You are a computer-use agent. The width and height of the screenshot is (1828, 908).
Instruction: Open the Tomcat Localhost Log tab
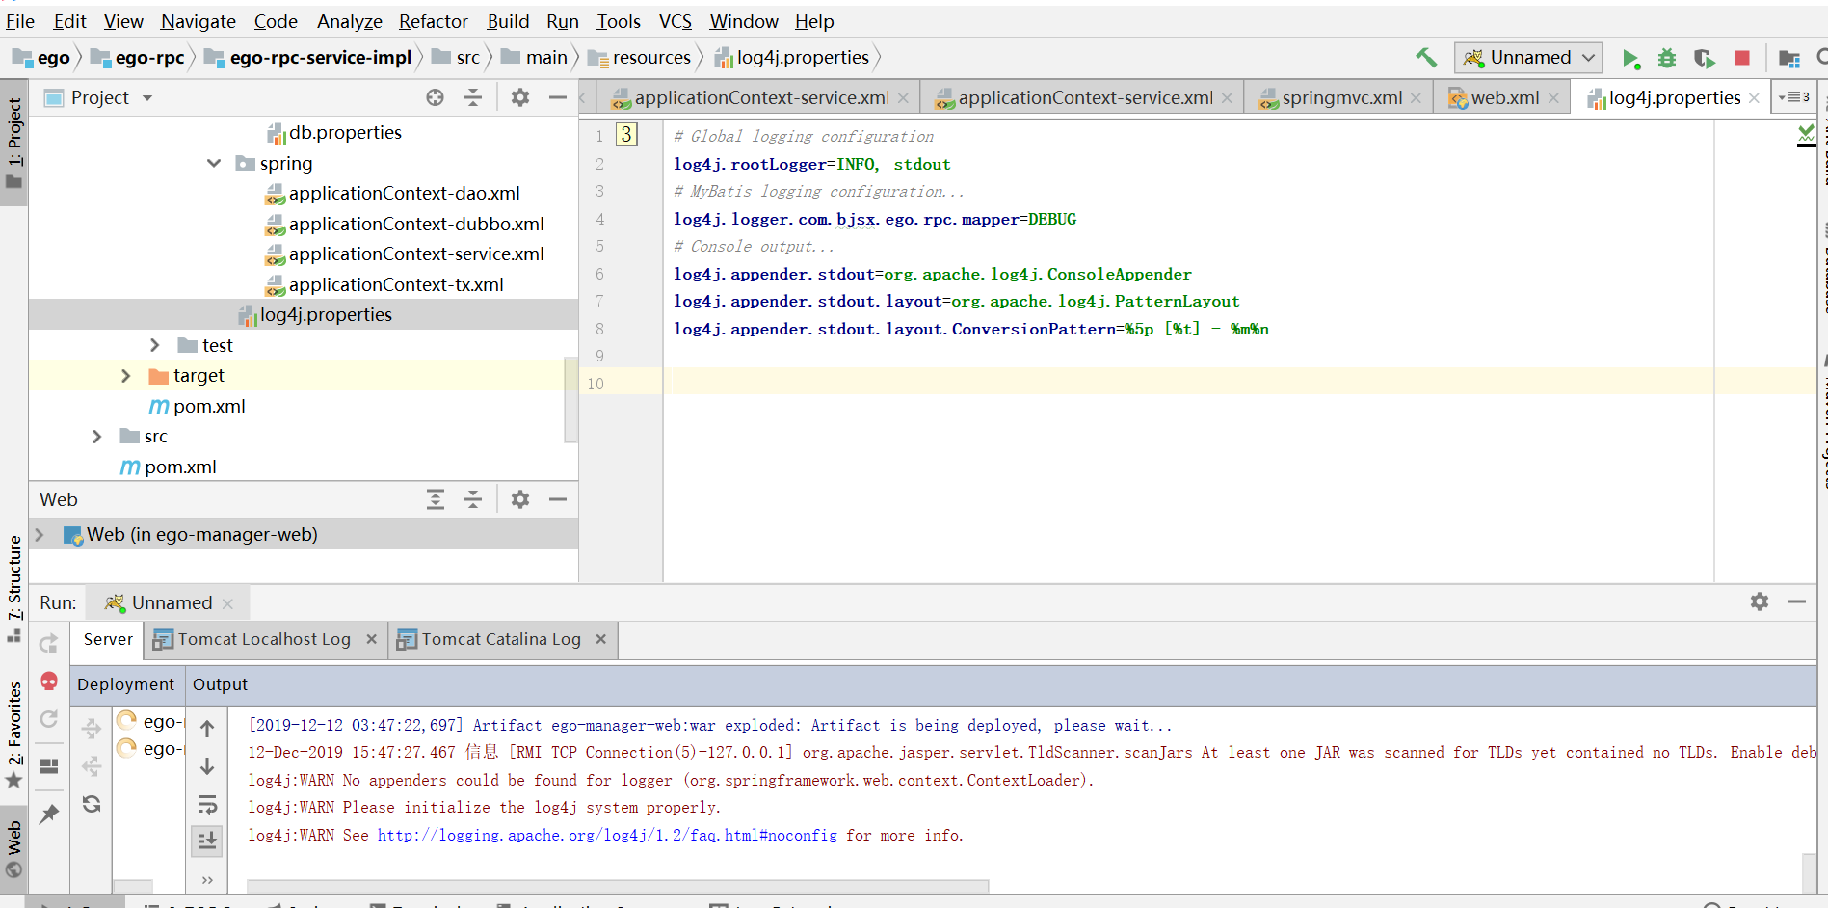click(x=264, y=639)
